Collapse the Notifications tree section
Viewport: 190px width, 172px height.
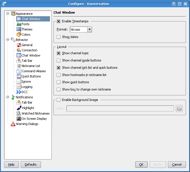coord(8,97)
